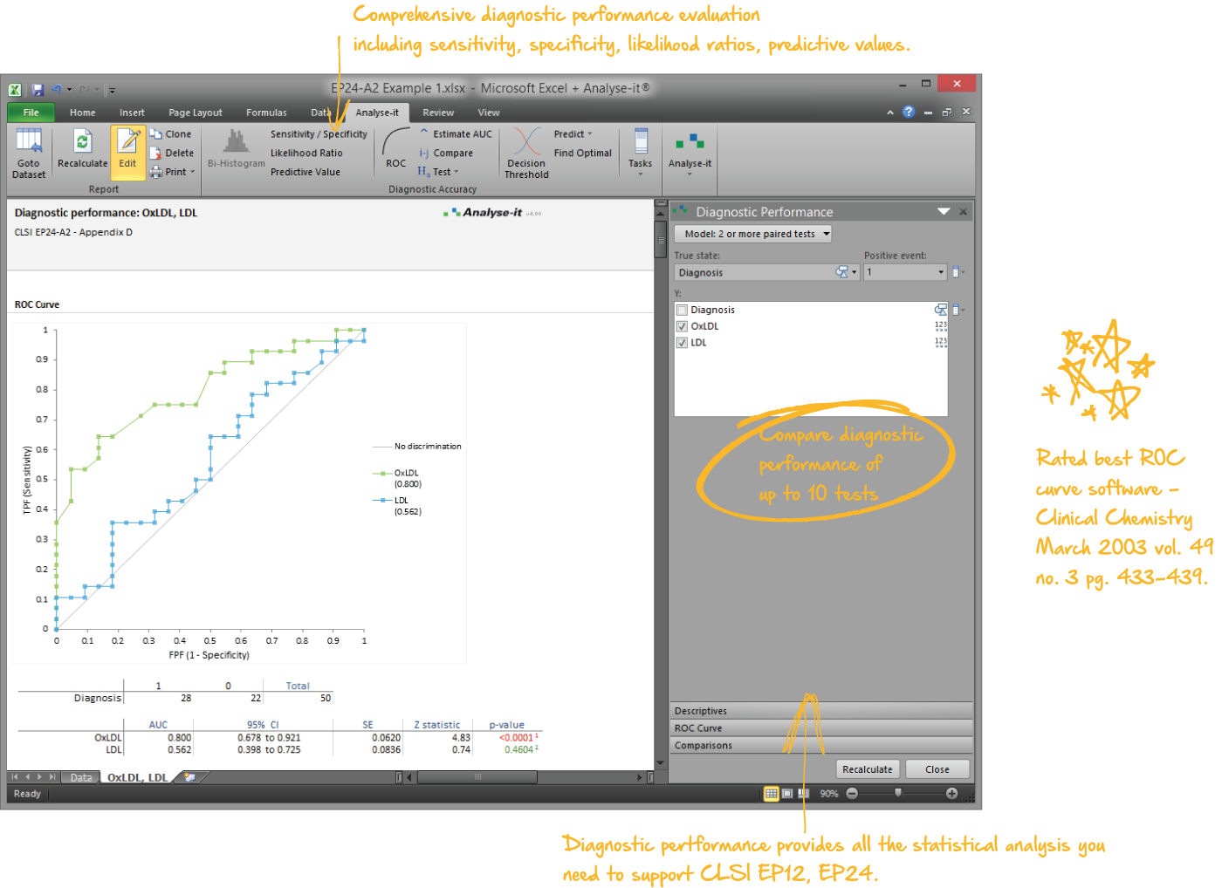The width and height of the screenshot is (1222, 888).
Task: Undo the last action in Quick Access Toolbar
Action: pos(57,89)
